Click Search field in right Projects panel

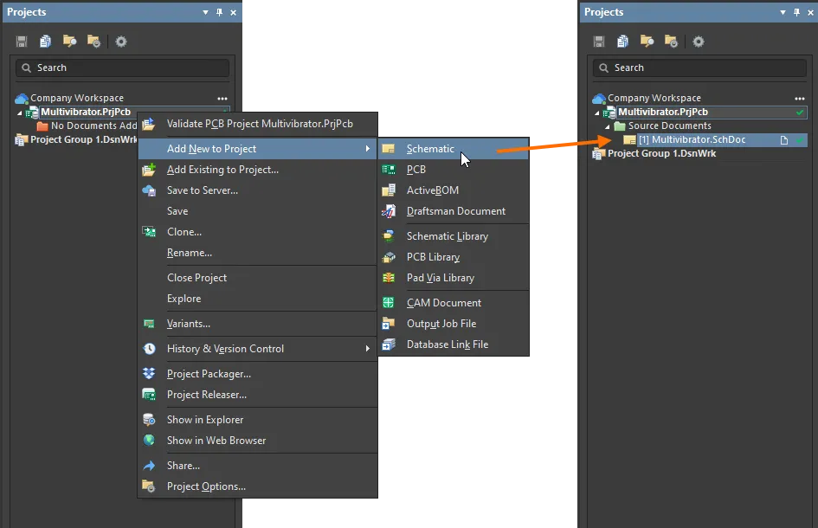[x=699, y=68]
